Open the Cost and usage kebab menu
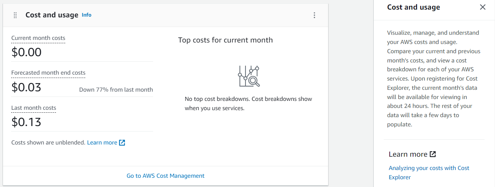Viewport: 495px width, 187px height. [x=314, y=15]
